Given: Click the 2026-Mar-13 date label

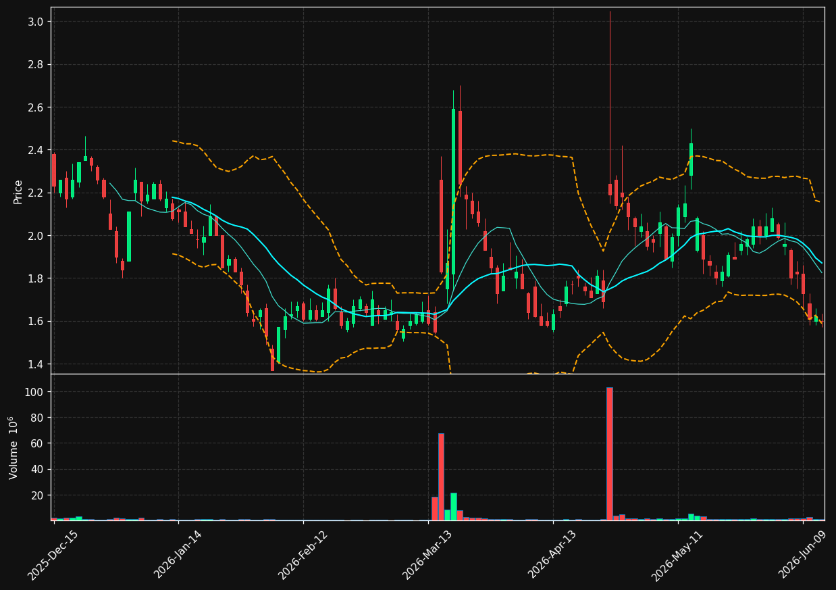Looking at the screenshot, I should pyautogui.click(x=427, y=556).
